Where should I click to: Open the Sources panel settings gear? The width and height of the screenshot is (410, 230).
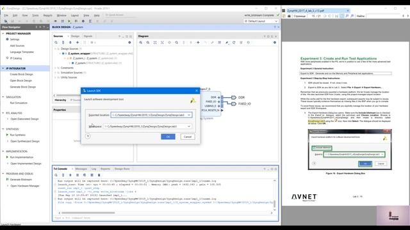click(129, 42)
